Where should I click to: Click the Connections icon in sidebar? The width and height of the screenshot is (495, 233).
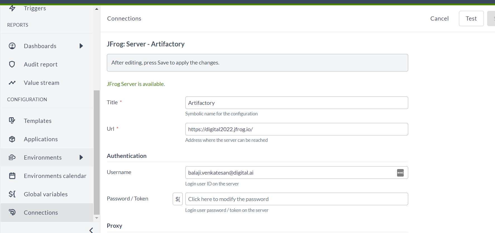tap(12, 212)
